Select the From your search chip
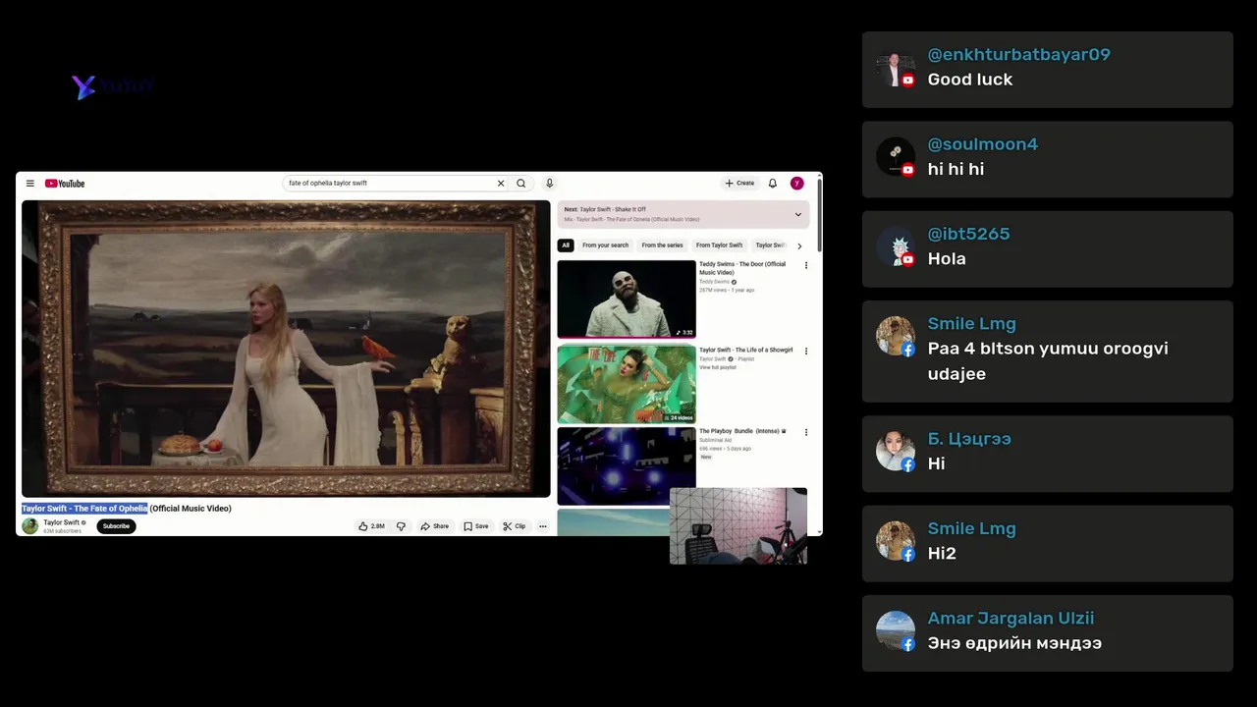This screenshot has height=707, width=1257. 605,245
